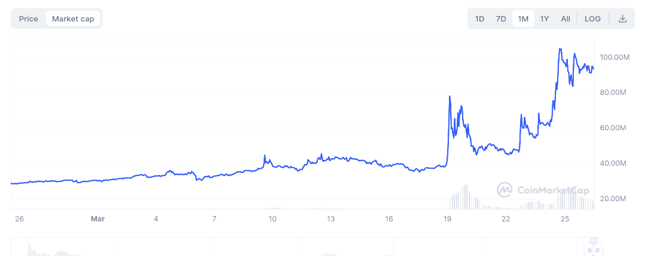Set time range to 1D
Image resolution: width=645 pixels, height=256 pixels.
tap(479, 18)
